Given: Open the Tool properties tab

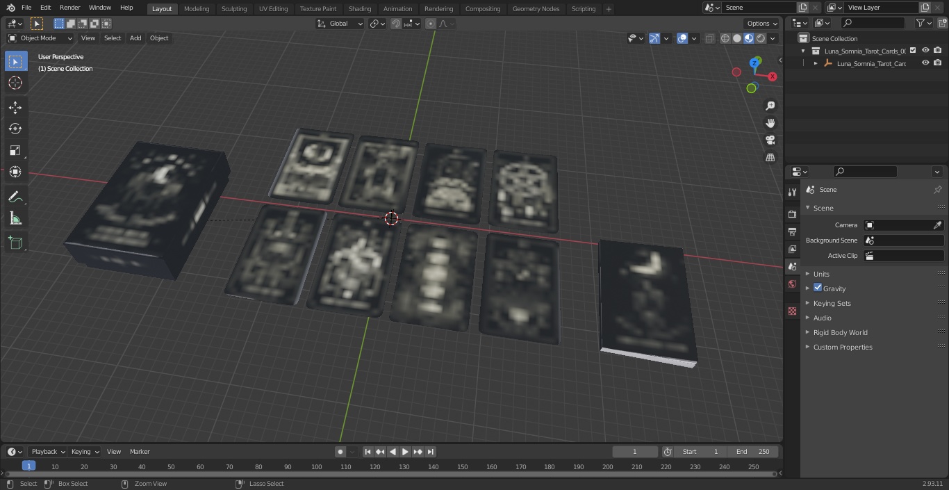Looking at the screenshot, I should coord(792,192).
